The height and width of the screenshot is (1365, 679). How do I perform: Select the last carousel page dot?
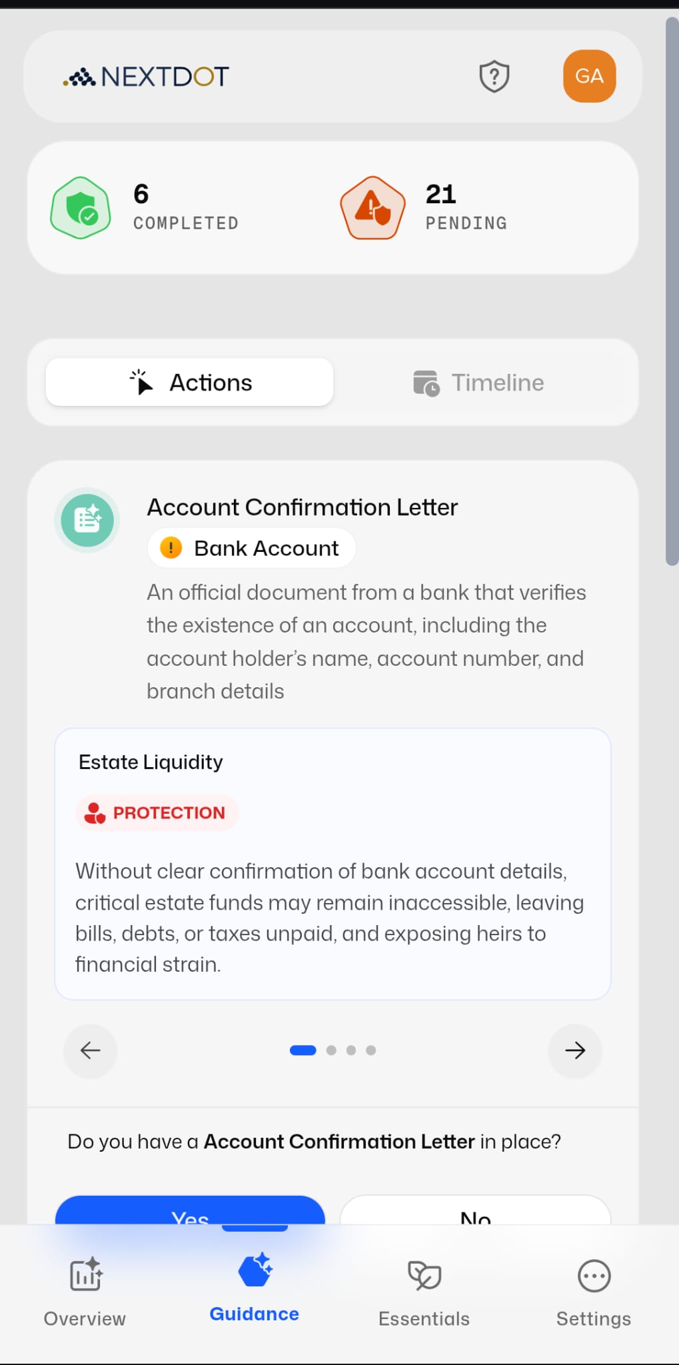[371, 1050]
